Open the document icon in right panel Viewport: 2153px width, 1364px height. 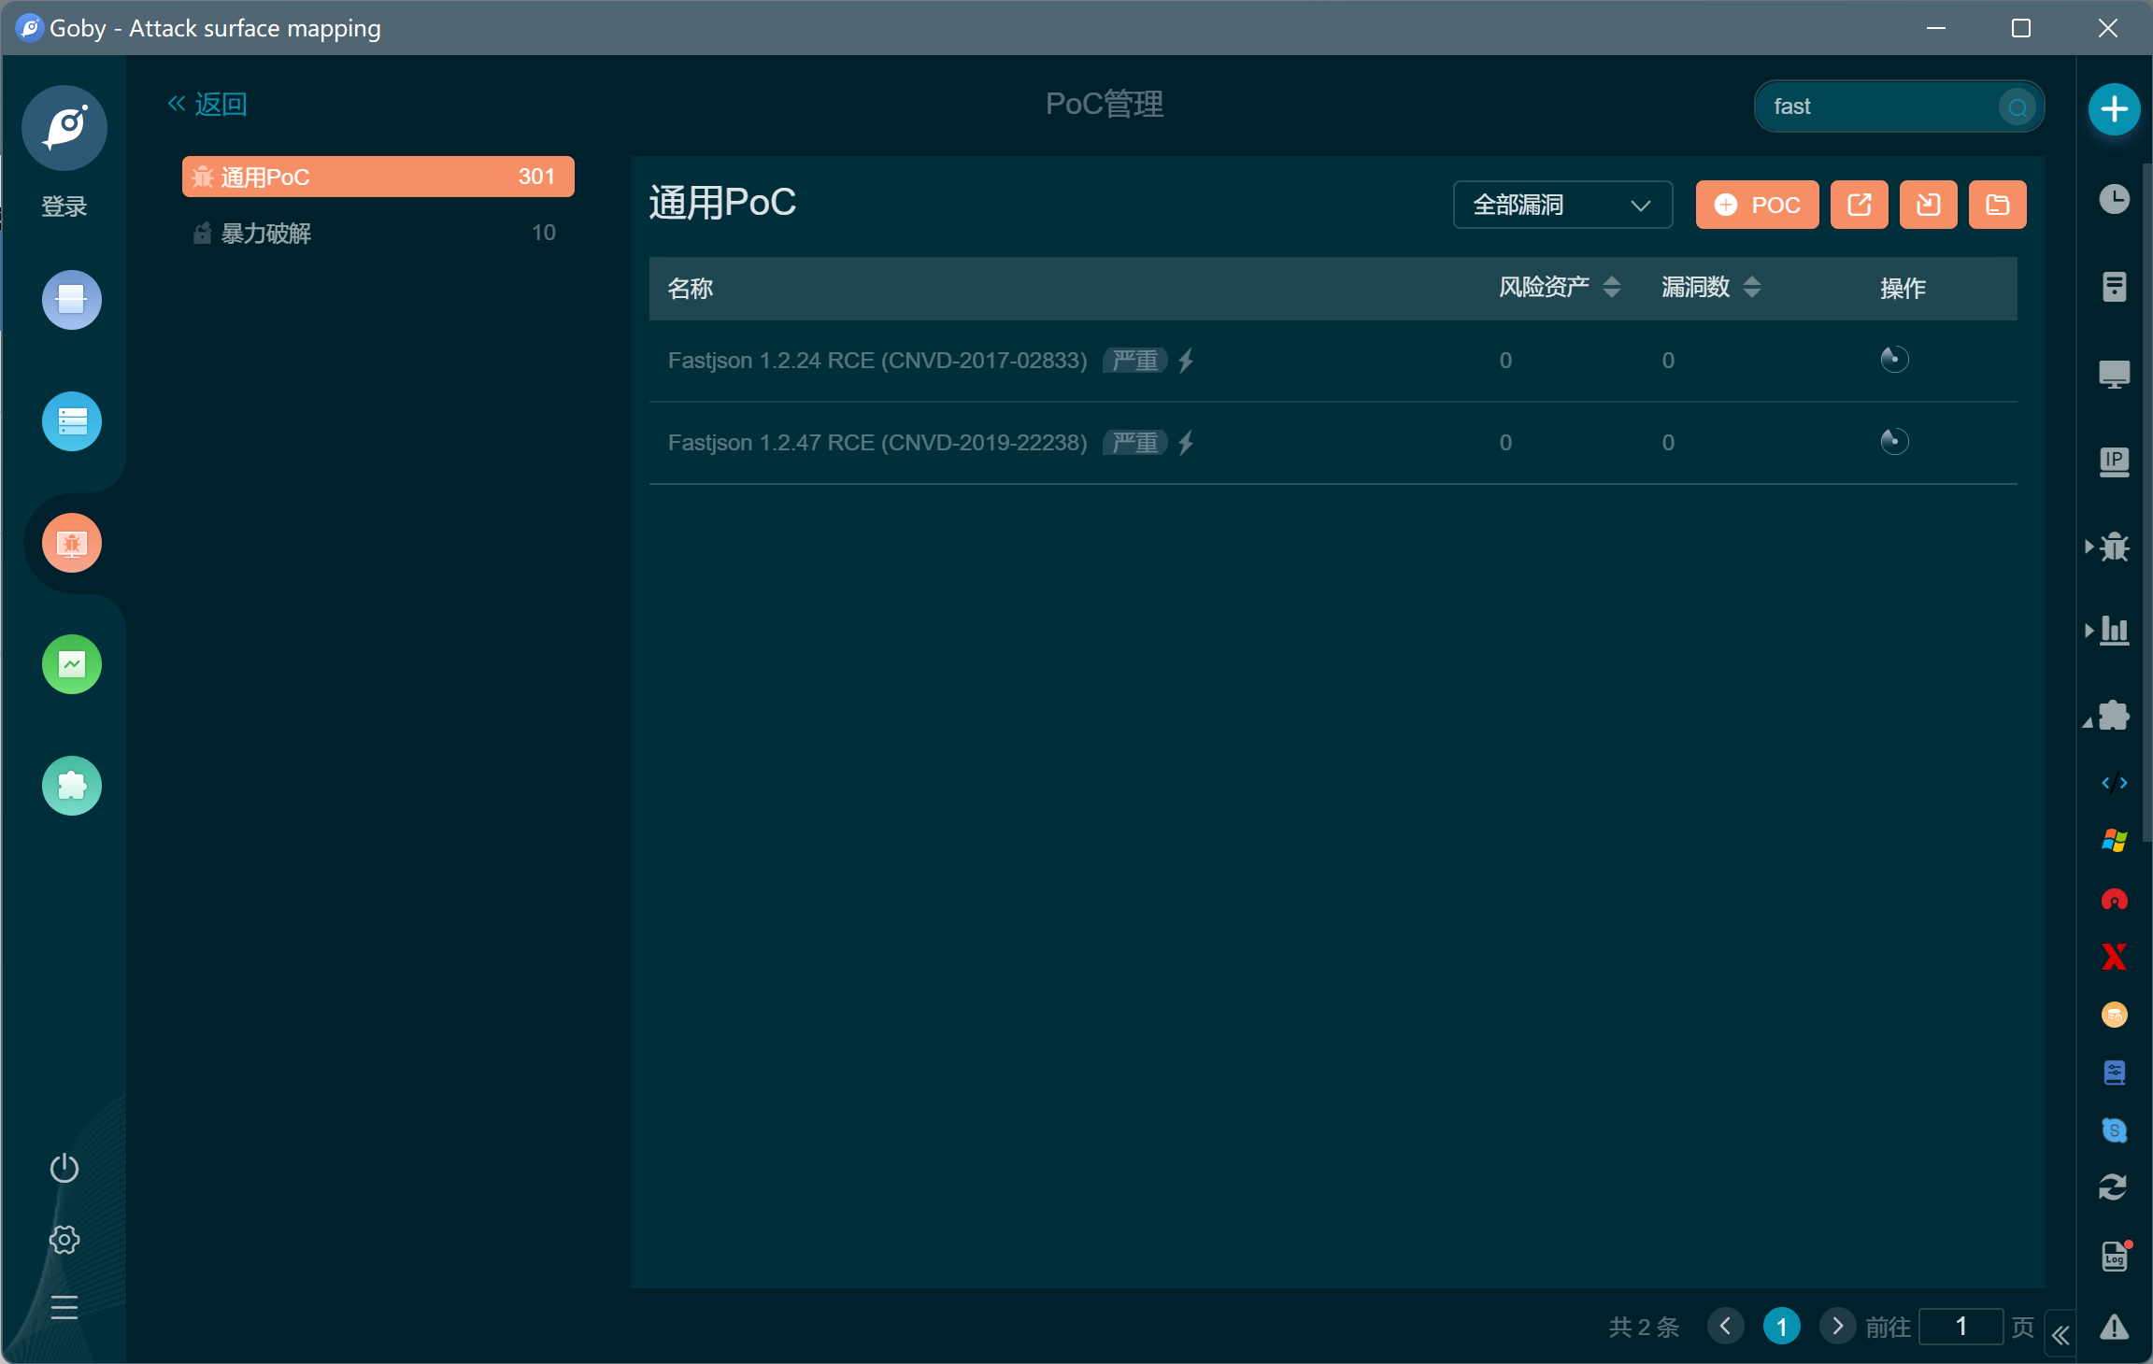point(2115,287)
